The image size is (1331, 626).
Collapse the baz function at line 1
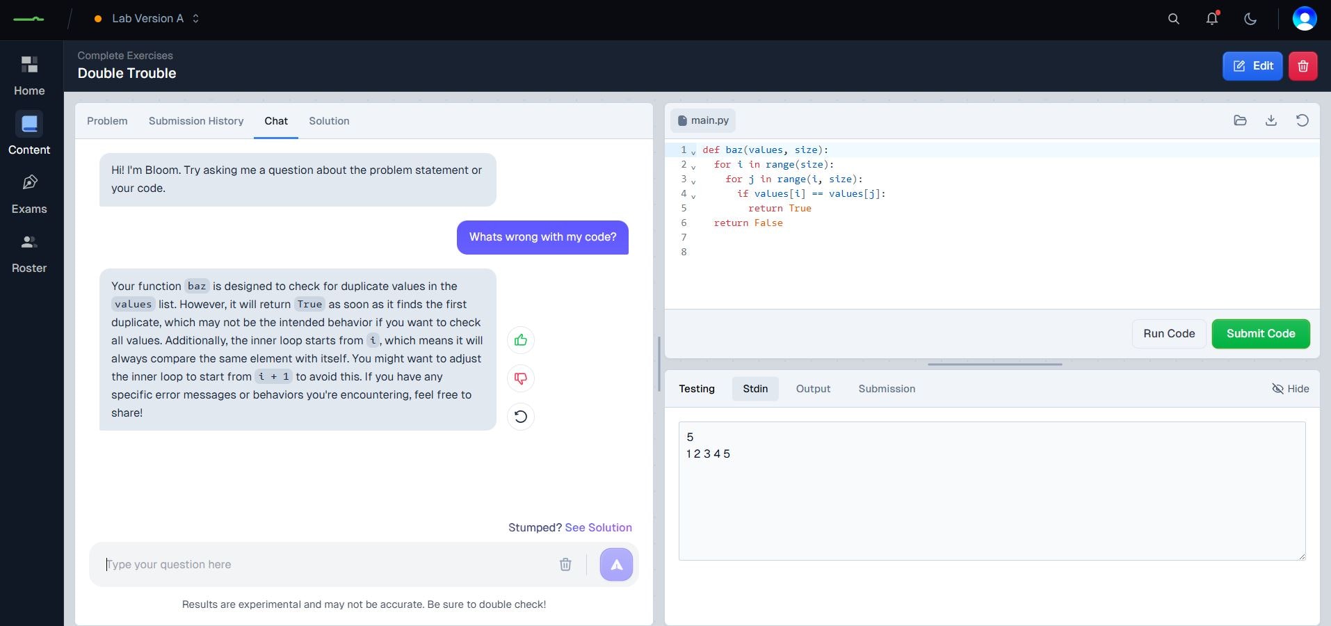pyautogui.click(x=693, y=153)
